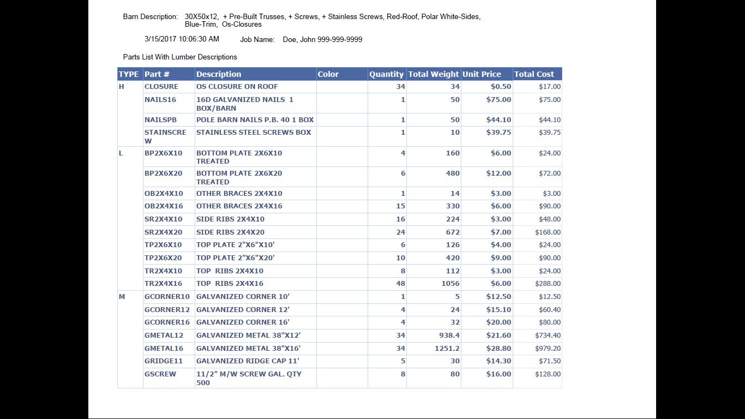This screenshot has height=419, width=745.
Task: Click STAINLESS STEEL SCREWS BOX description
Action: 254,133
